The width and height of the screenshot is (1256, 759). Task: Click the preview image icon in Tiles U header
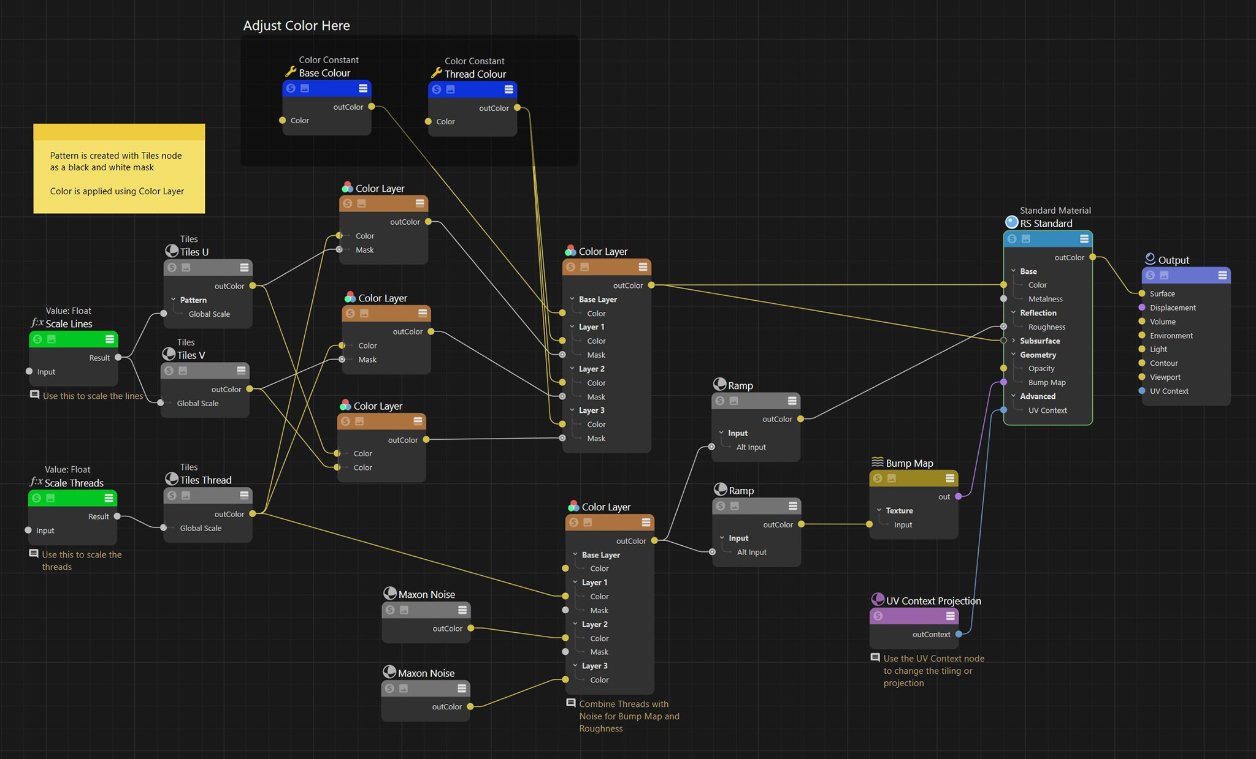186,268
